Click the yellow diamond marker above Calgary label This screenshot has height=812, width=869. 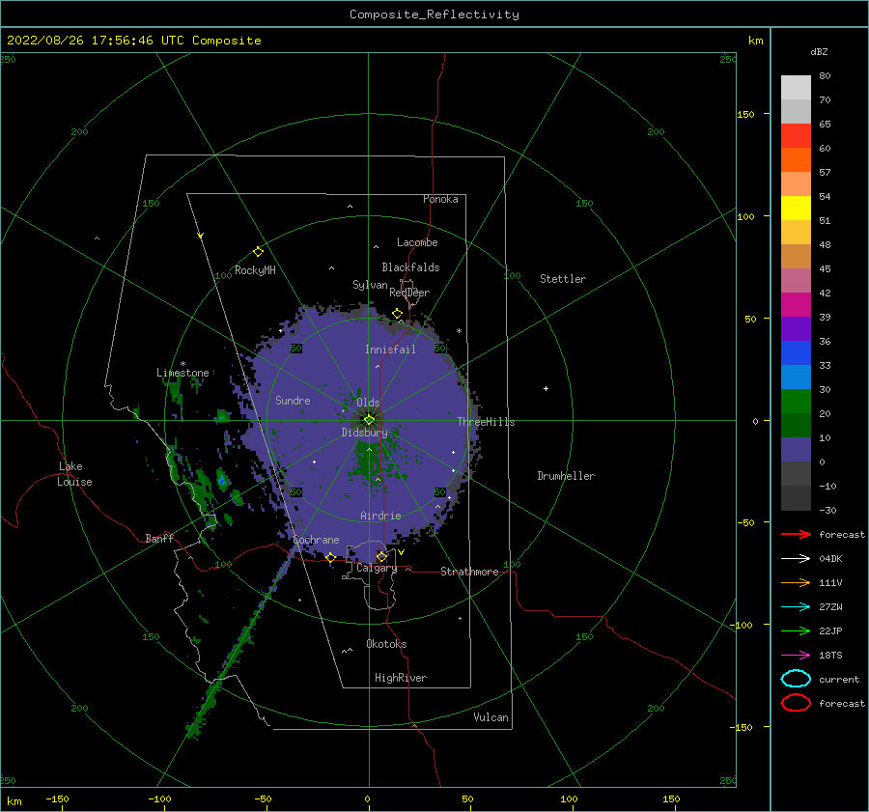pyautogui.click(x=381, y=556)
